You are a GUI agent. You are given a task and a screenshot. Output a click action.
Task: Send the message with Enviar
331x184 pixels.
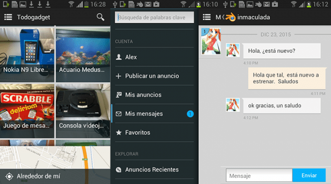point(309,175)
